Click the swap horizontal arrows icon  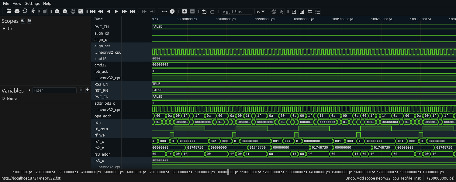(310, 12)
